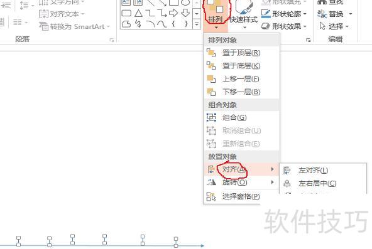Choose the elbow connector shape

pyautogui.click(x=150, y=13)
